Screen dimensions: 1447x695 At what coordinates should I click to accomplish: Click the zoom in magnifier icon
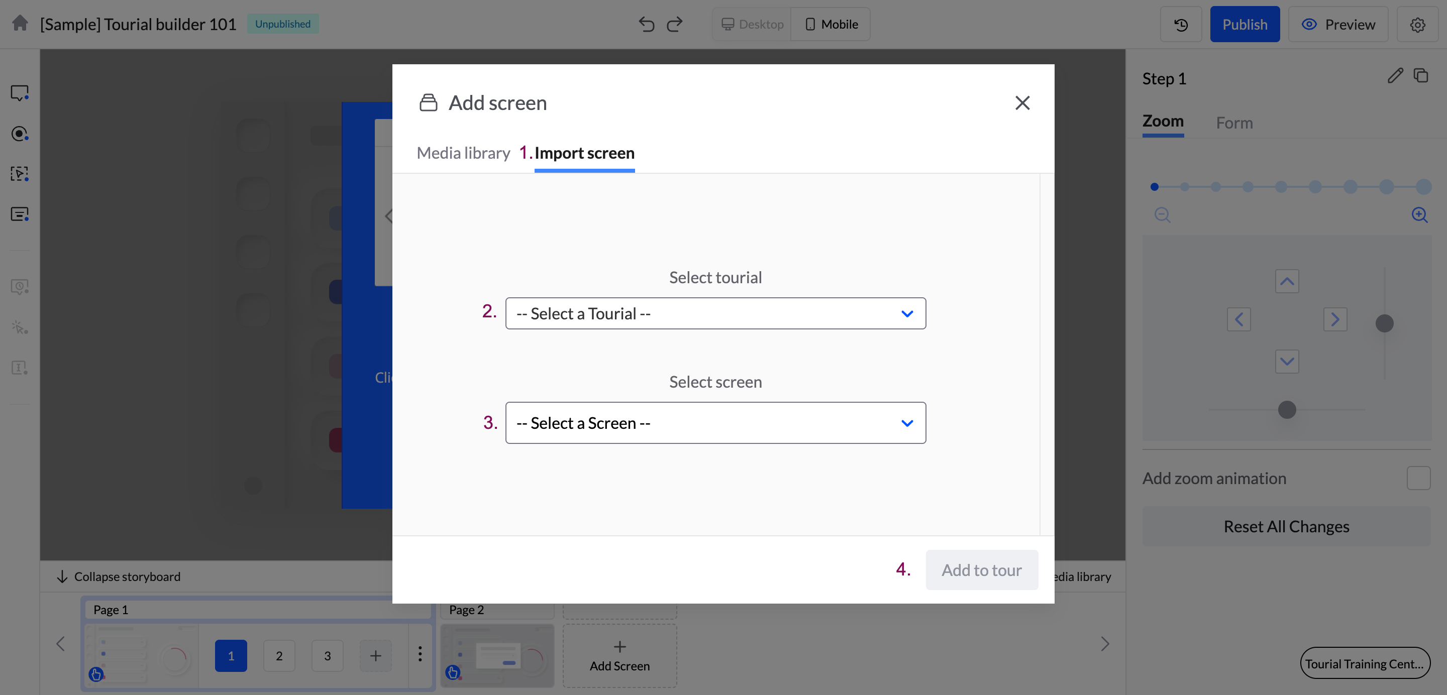click(1419, 214)
